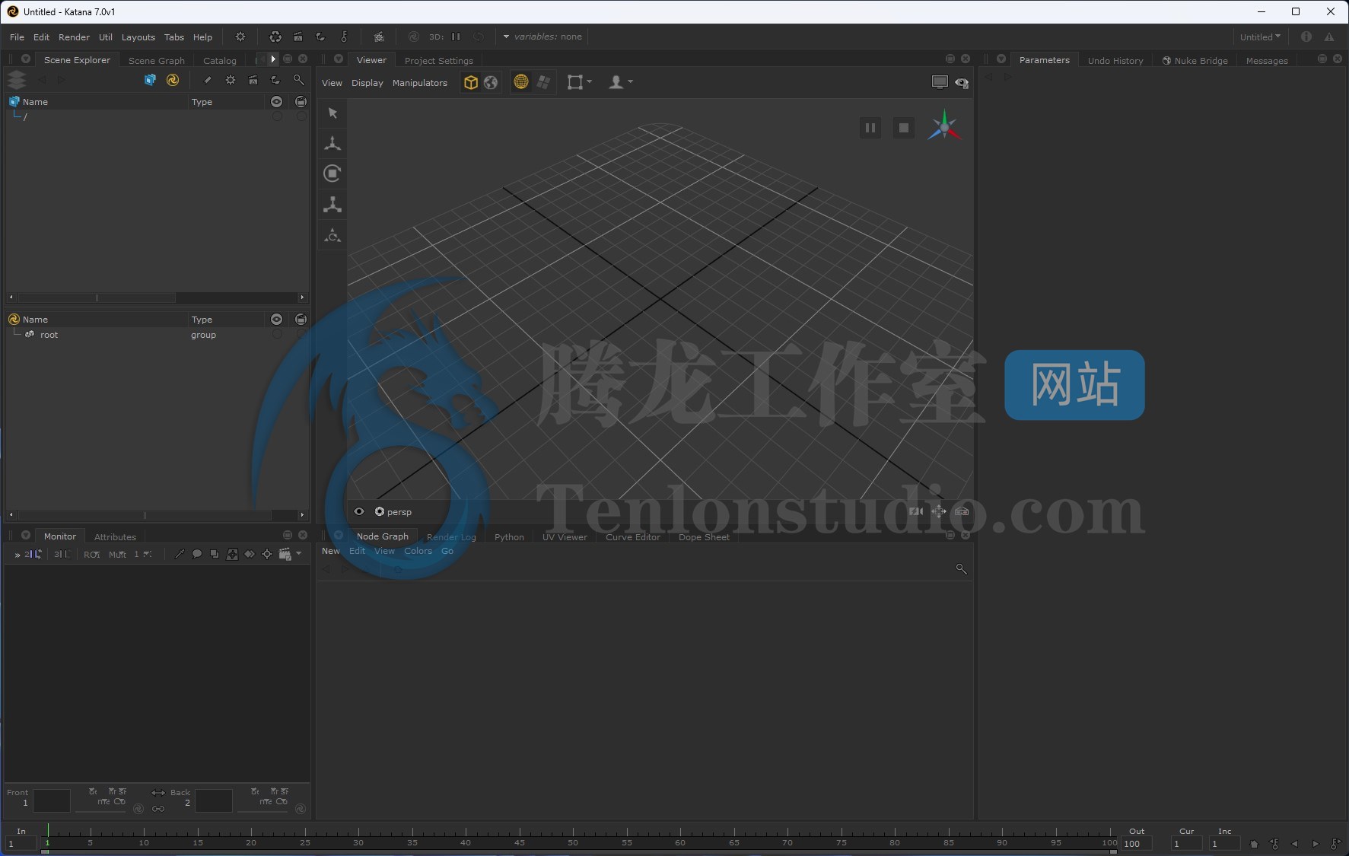This screenshot has height=856, width=1349.
Task: Click the persp camera label
Action: click(399, 512)
